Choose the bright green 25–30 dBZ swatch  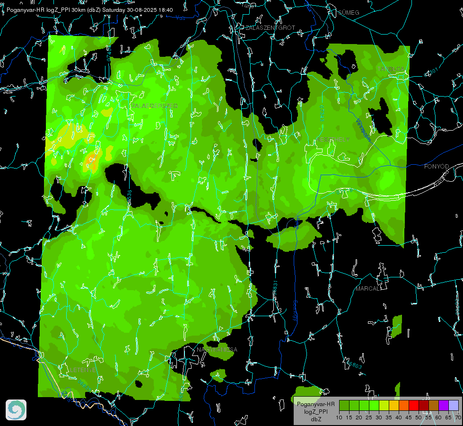coord(374,405)
